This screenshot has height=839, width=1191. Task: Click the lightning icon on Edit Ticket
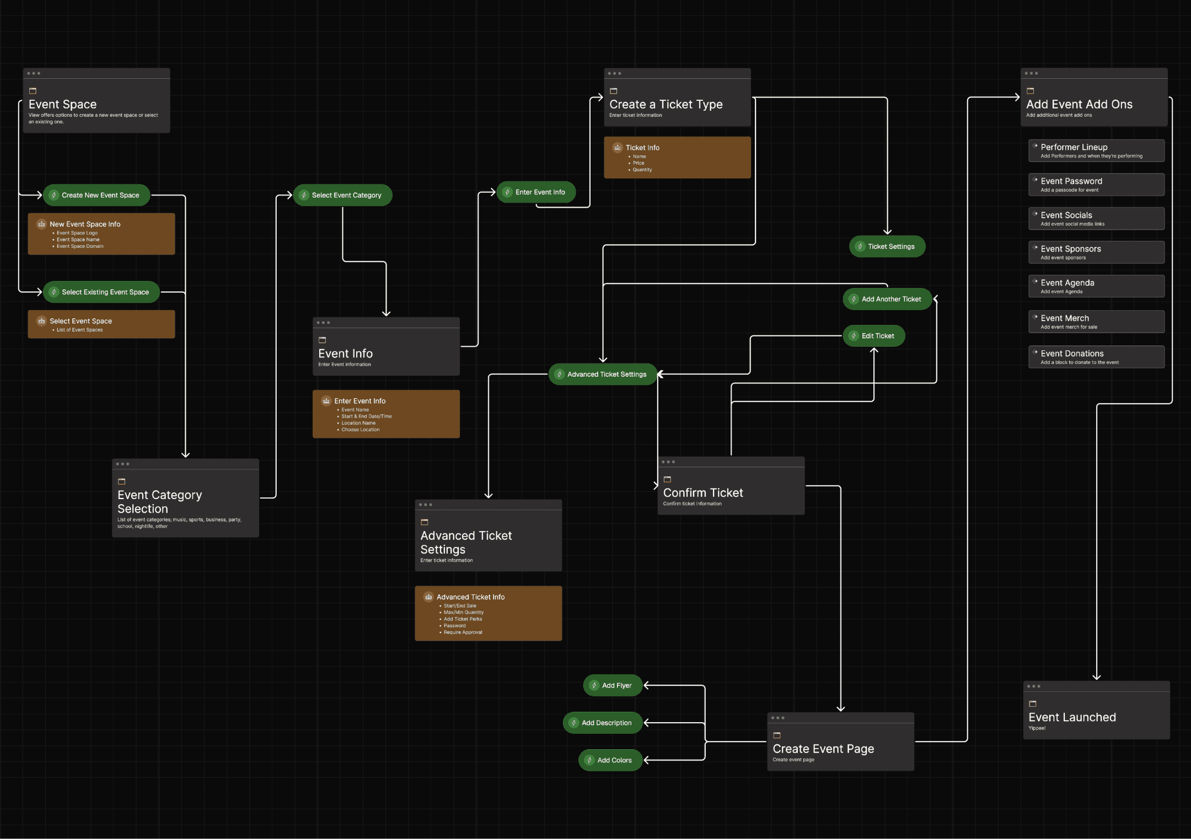tap(855, 335)
